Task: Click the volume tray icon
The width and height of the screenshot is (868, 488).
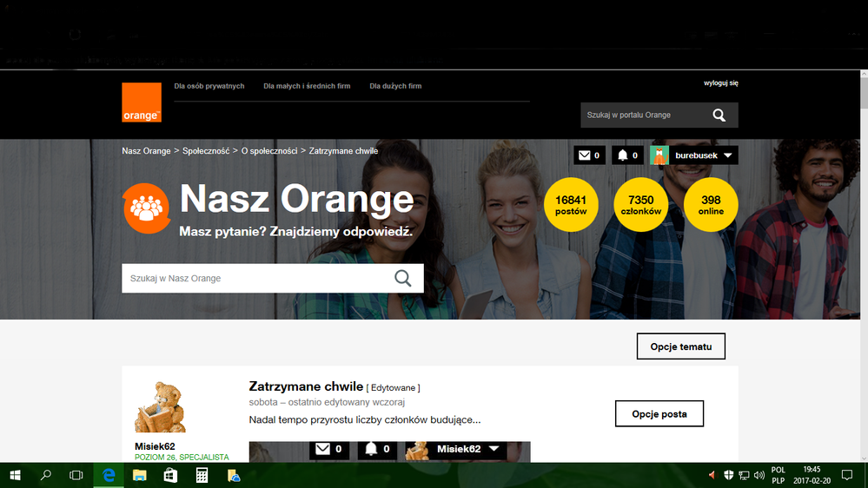Action: 759,475
